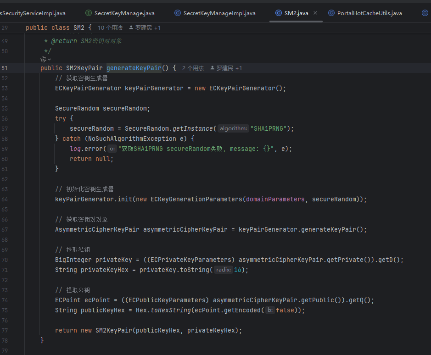Click the "b:" parameter hint before false

(270, 310)
